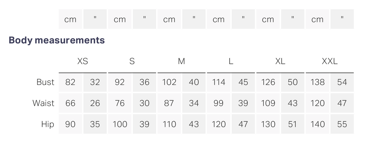Click Hip 100 cm cell for S
The image size is (365, 143).
point(120,124)
